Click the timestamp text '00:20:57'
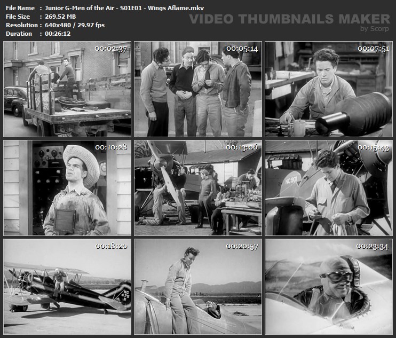 coord(242,246)
